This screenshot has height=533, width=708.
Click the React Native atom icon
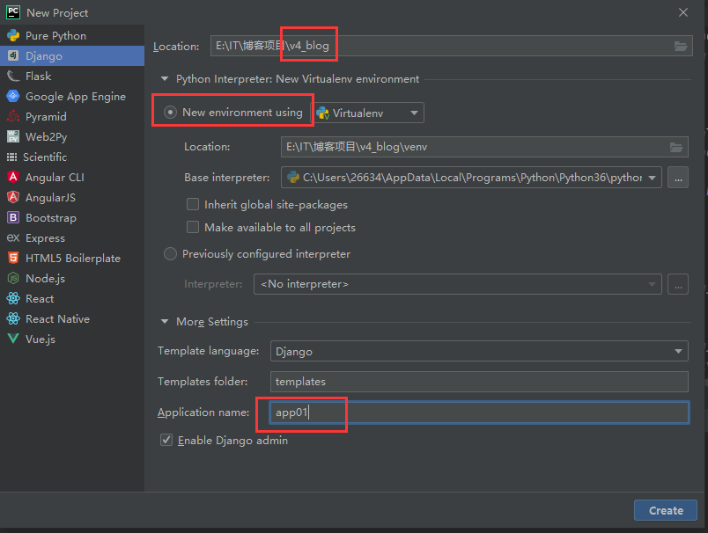point(13,318)
